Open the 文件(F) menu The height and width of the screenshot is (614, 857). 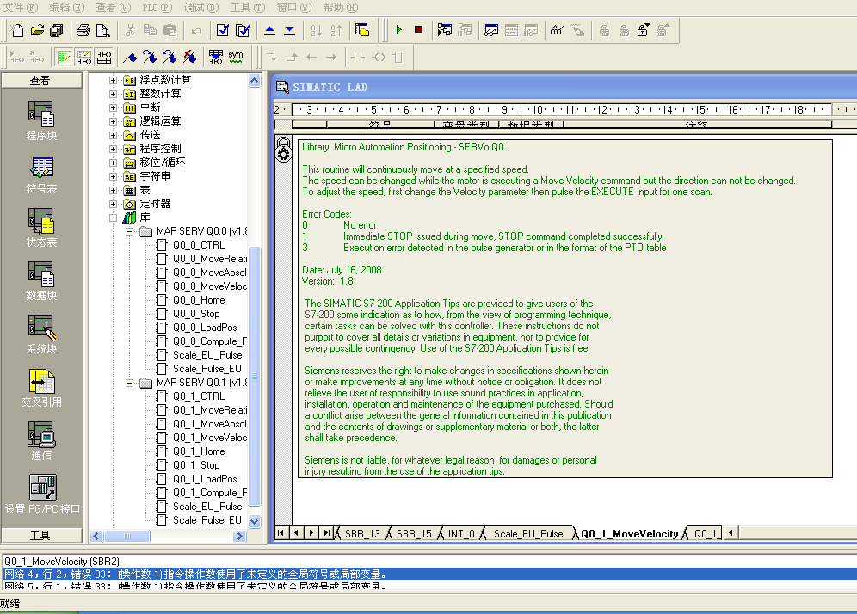(x=21, y=7)
